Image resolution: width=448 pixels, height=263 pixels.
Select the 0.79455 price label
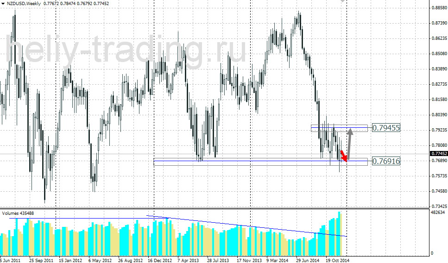[x=386, y=128]
